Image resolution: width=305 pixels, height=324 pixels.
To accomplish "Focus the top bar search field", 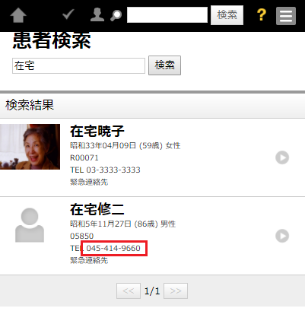I will tap(167, 15).
